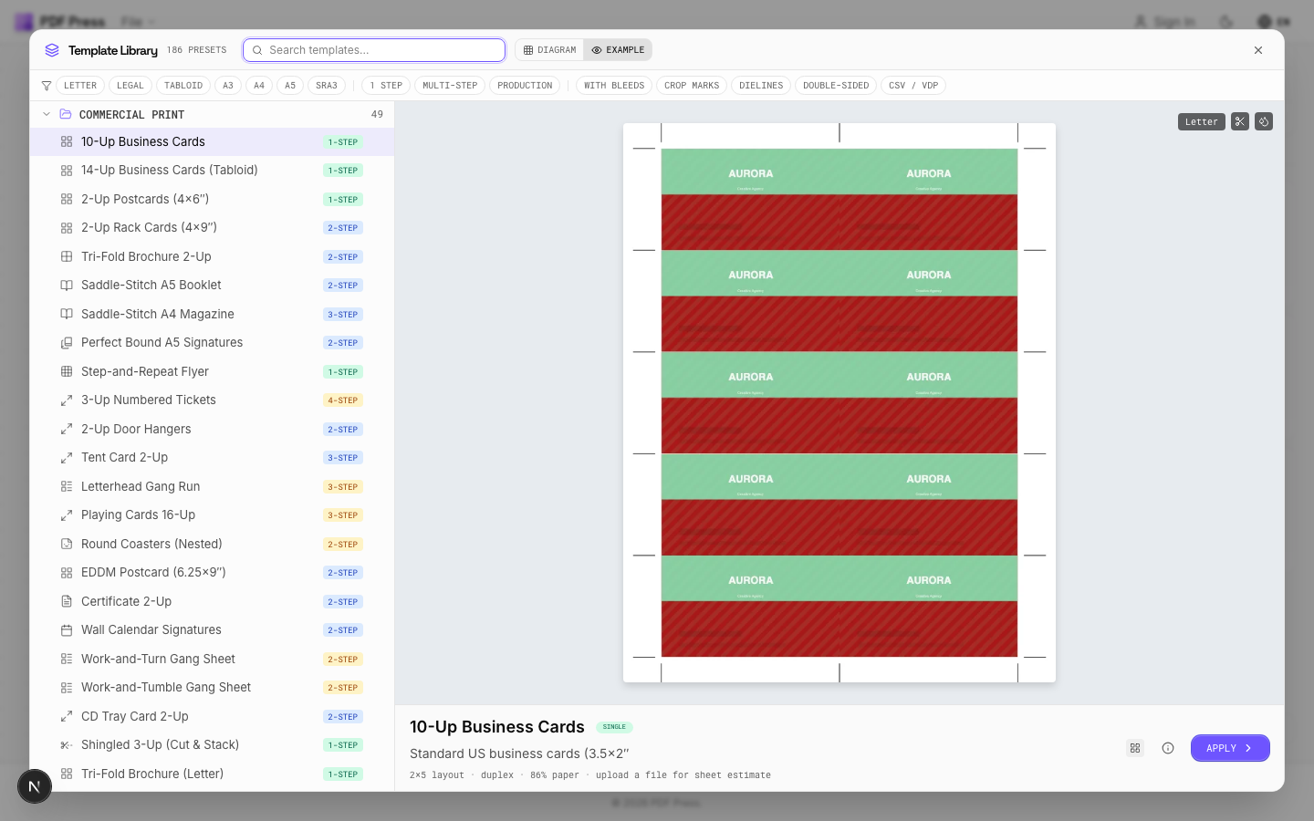
Task: Filter templates by PRODUCTION
Action: [525, 86]
